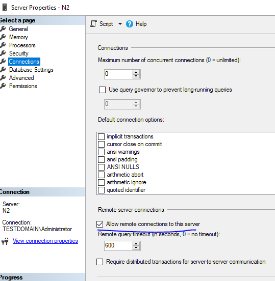
Task: Click the wrench icon beside General
Action: (3, 29)
